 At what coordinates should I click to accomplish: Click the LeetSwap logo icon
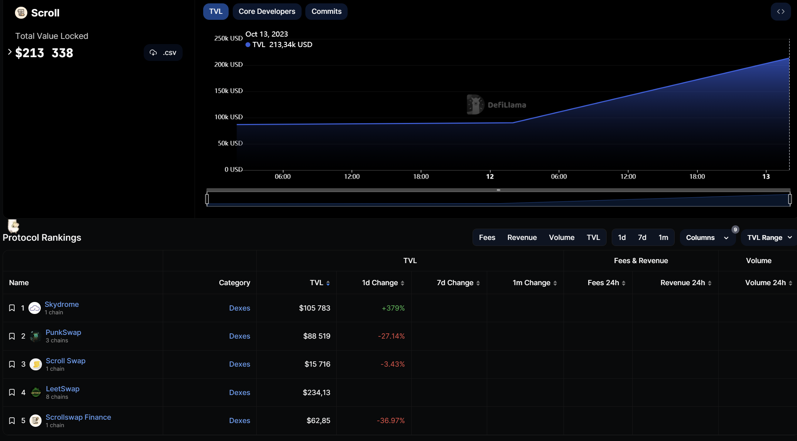coord(36,392)
